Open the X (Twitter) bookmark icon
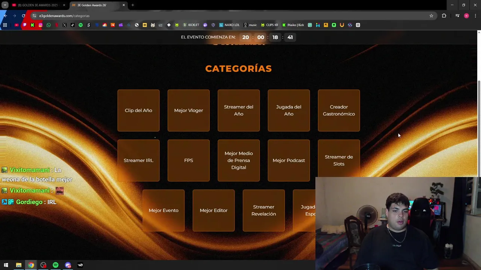481x270 pixels. (x=64, y=25)
